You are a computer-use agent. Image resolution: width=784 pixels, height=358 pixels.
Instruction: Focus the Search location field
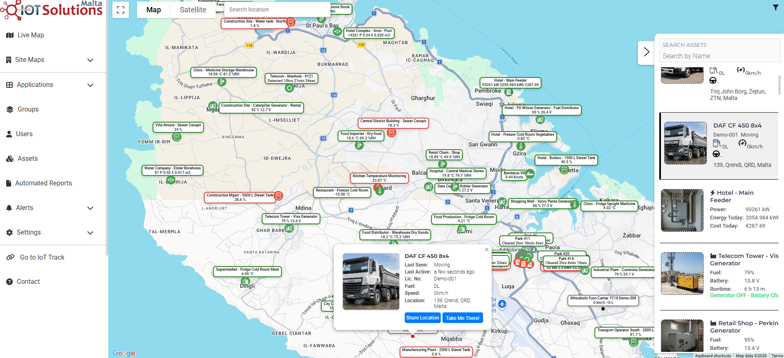coord(277,9)
